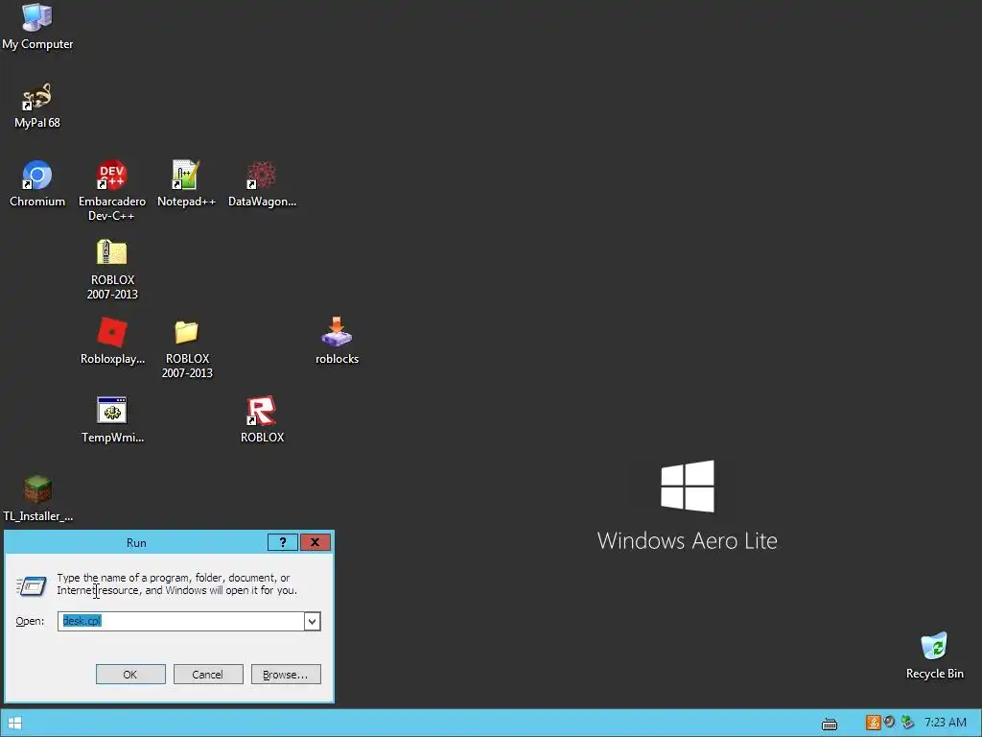Click the orange Java update tray icon
This screenshot has height=737, width=982.
click(x=873, y=723)
